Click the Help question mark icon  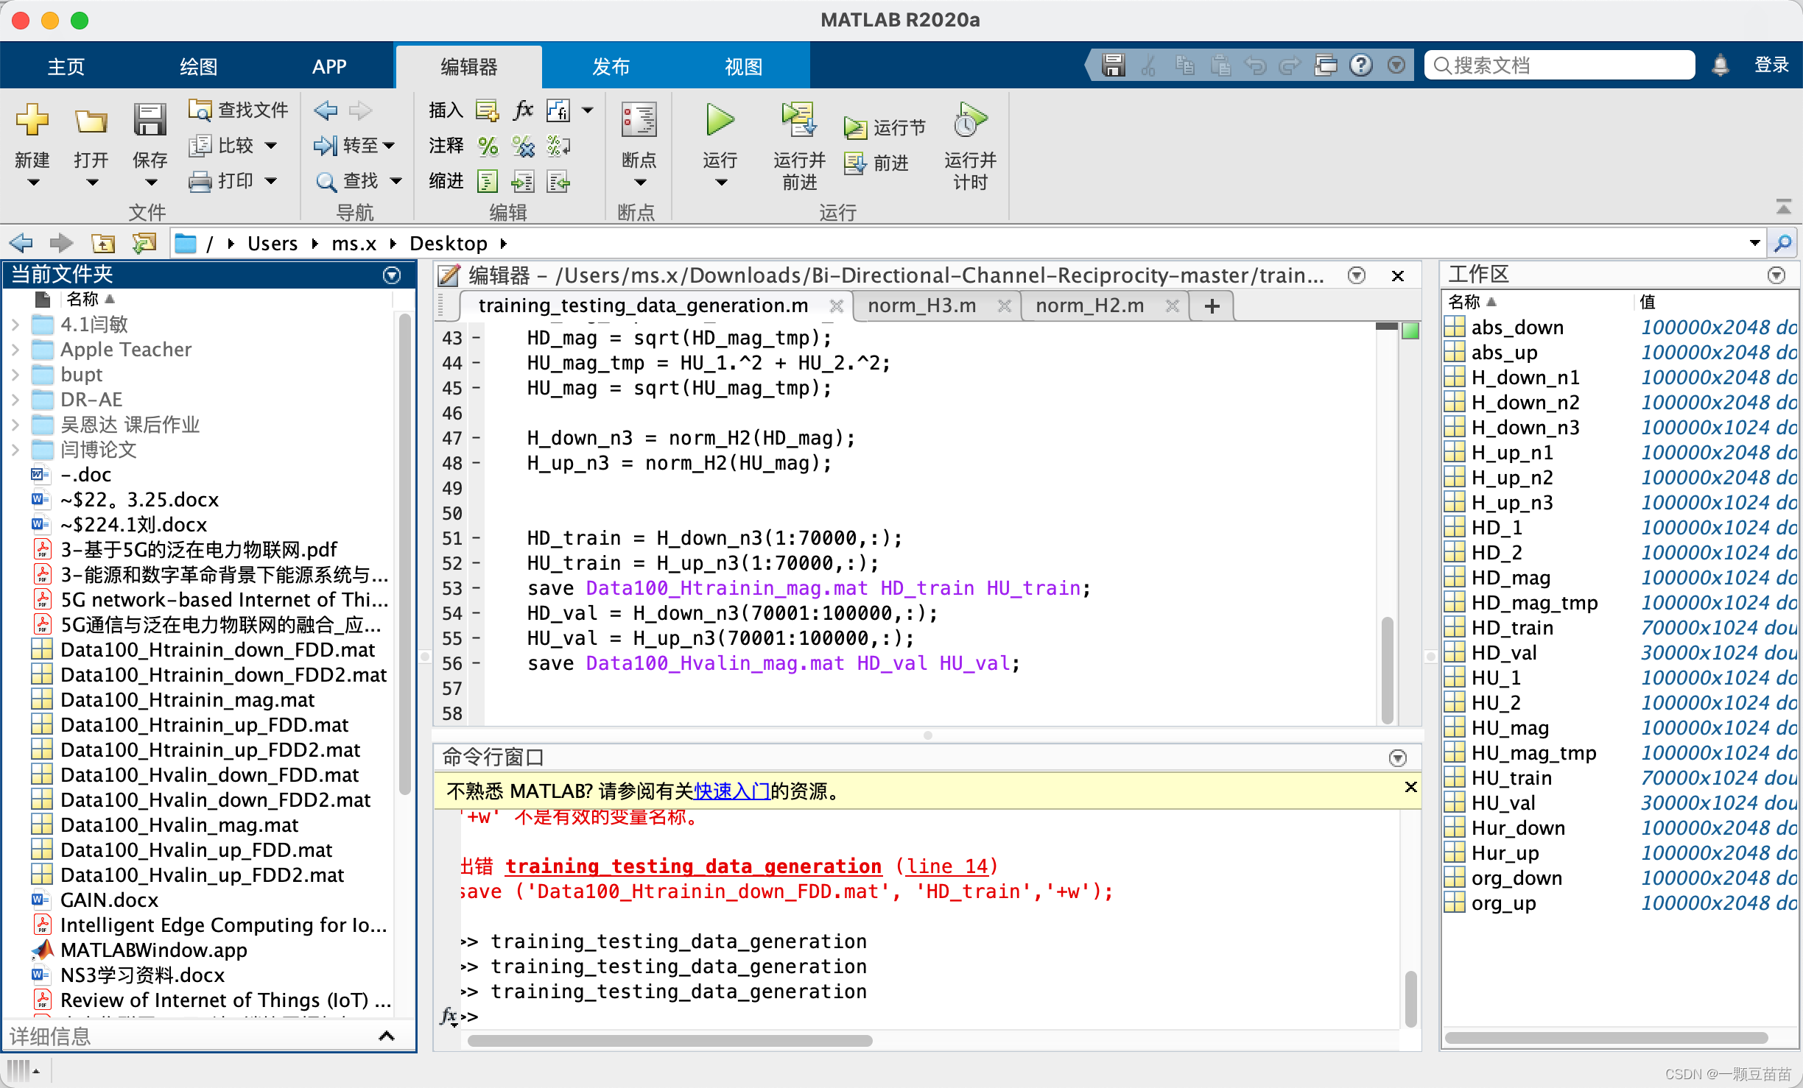coord(1360,66)
